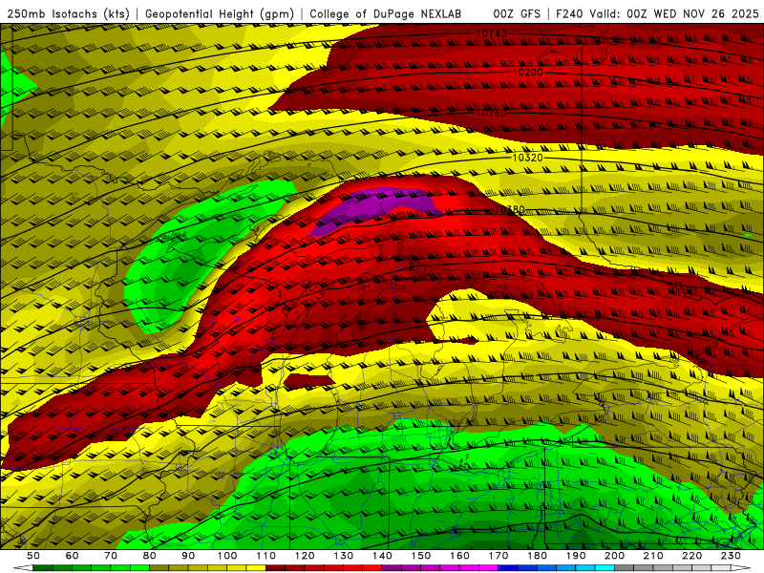Click the 130 value on the color scale
Screen dimensions: 764x573
click(344, 556)
